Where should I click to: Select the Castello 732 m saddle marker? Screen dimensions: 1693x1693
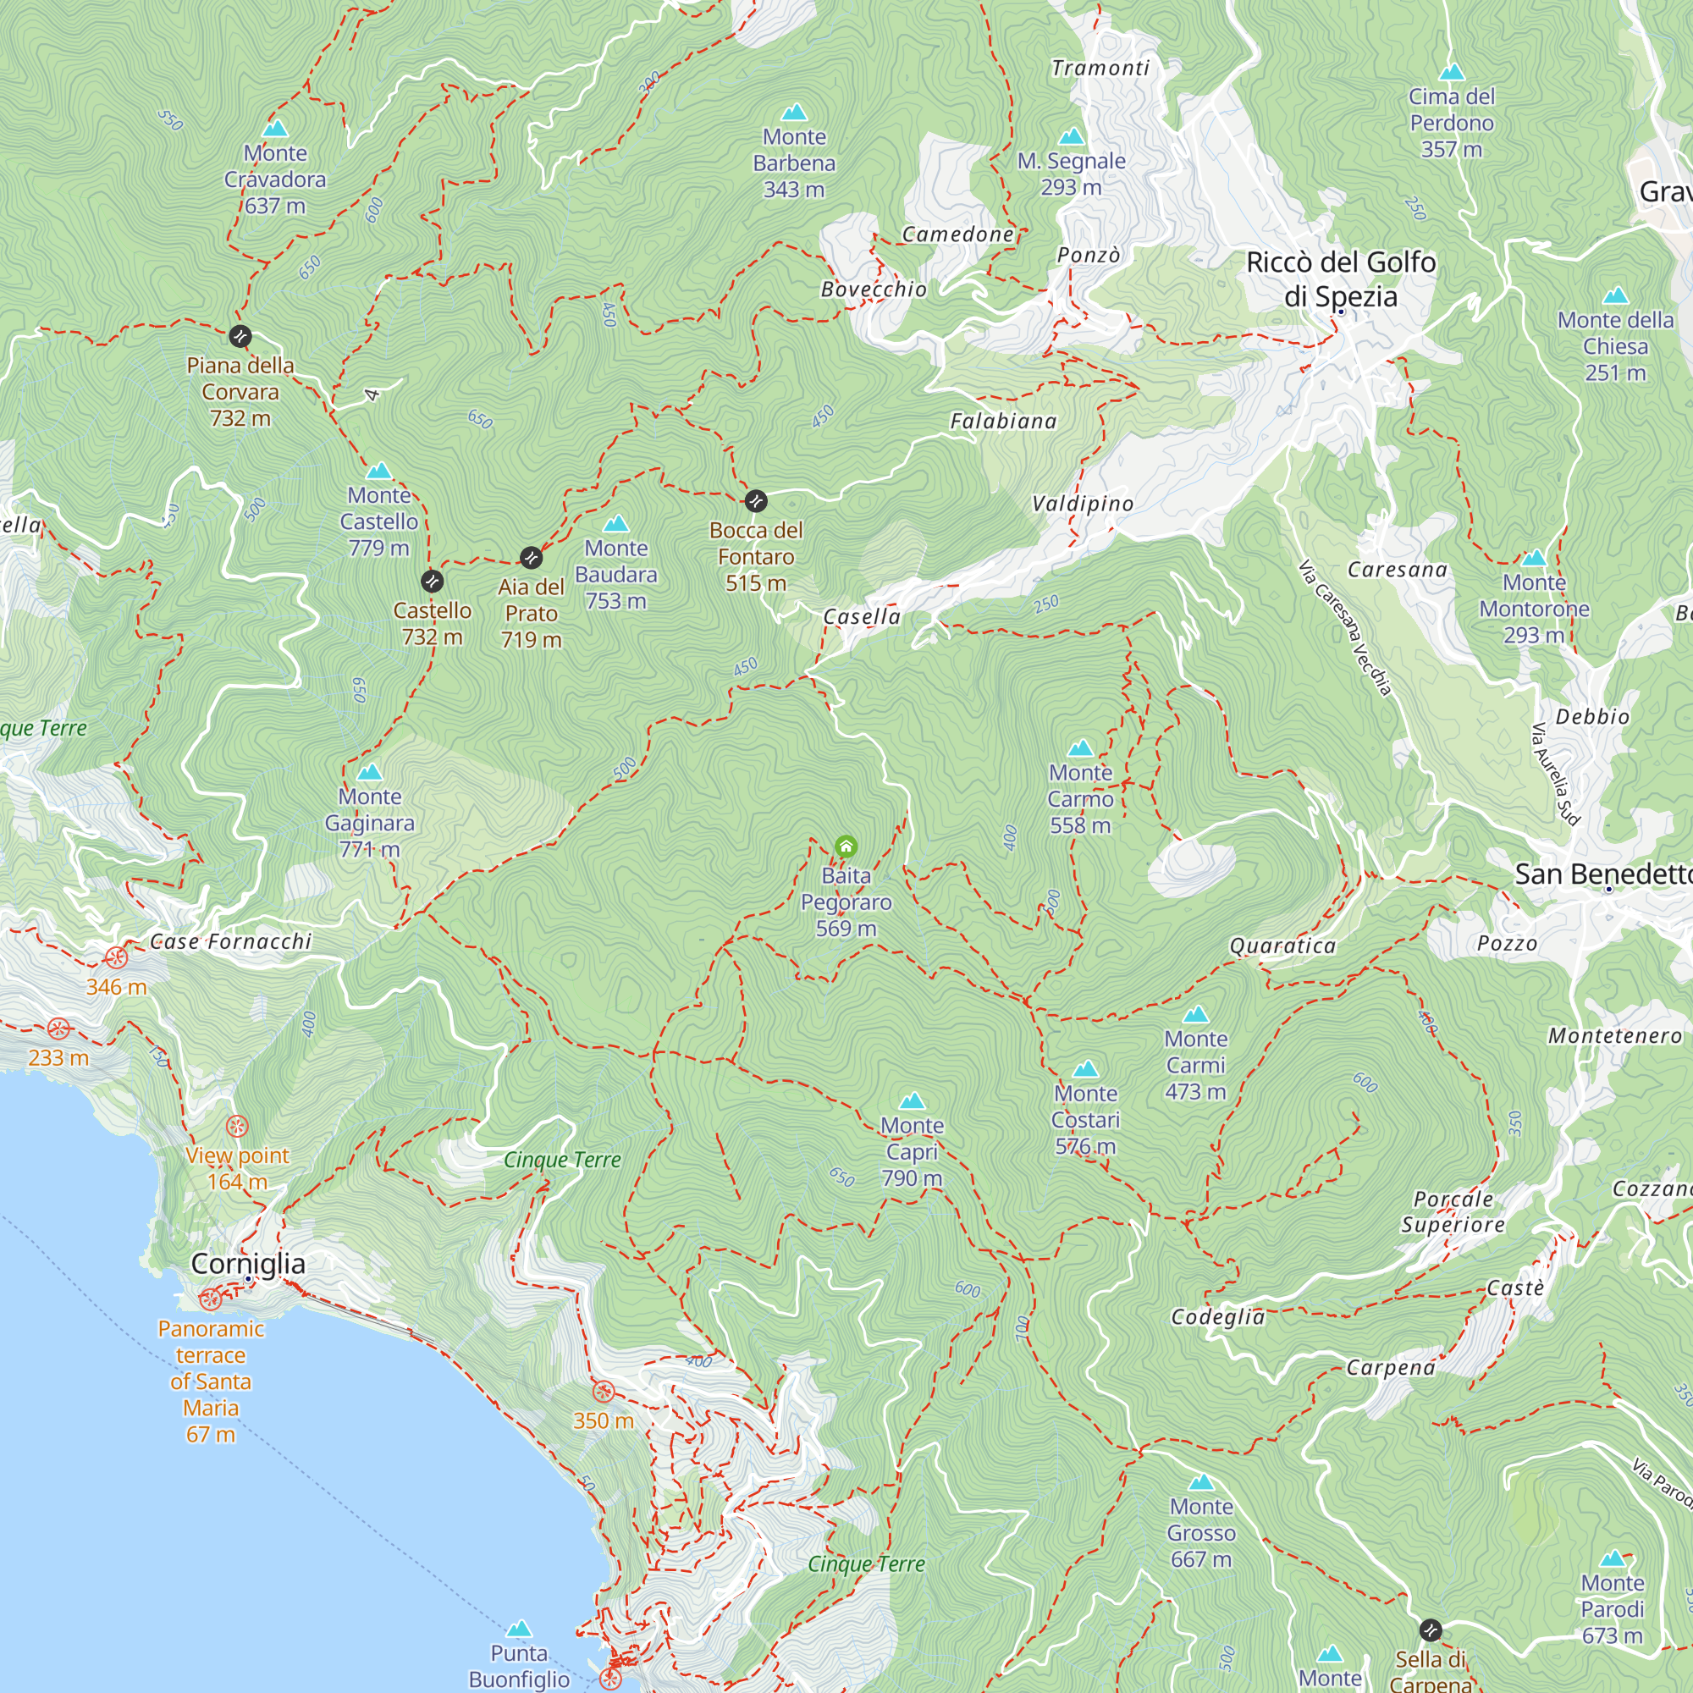[x=432, y=581]
